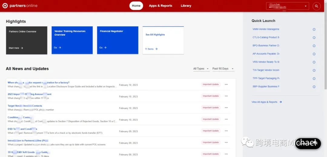The image size is (327, 157).
Task: Click the 11 Items arrow
Action: pyautogui.click(x=156, y=49)
